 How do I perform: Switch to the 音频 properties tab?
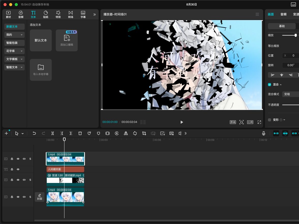point(283,14)
